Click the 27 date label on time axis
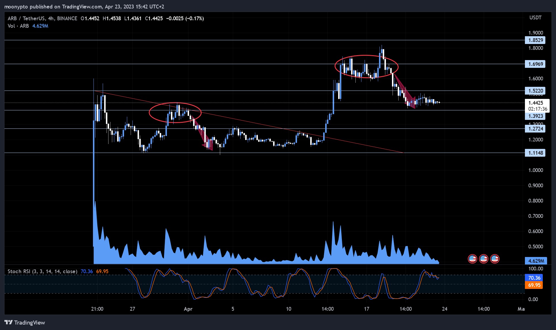Viewport: 556px width, 330px height. (x=132, y=309)
